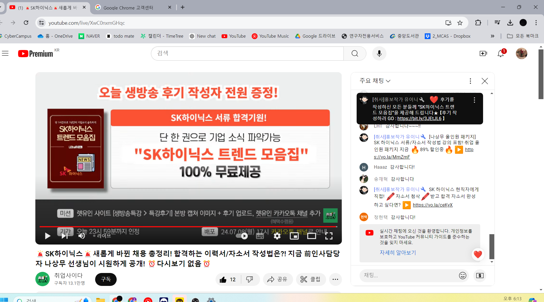Open more actions menu below video
Image resolution: width=544 pixels, height=302 pixels.
pos(335,279)
